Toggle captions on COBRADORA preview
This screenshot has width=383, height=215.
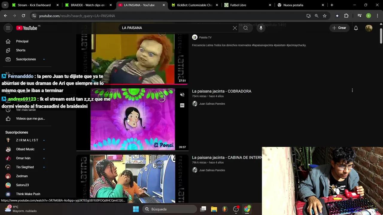[x=182, y=105]
